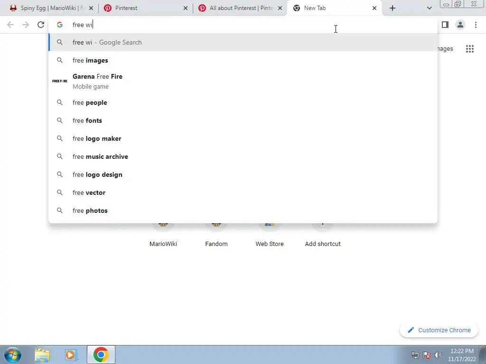The image size is (486, 364).
Task: Open the Action Center flag icon
Action: point(427,355)
